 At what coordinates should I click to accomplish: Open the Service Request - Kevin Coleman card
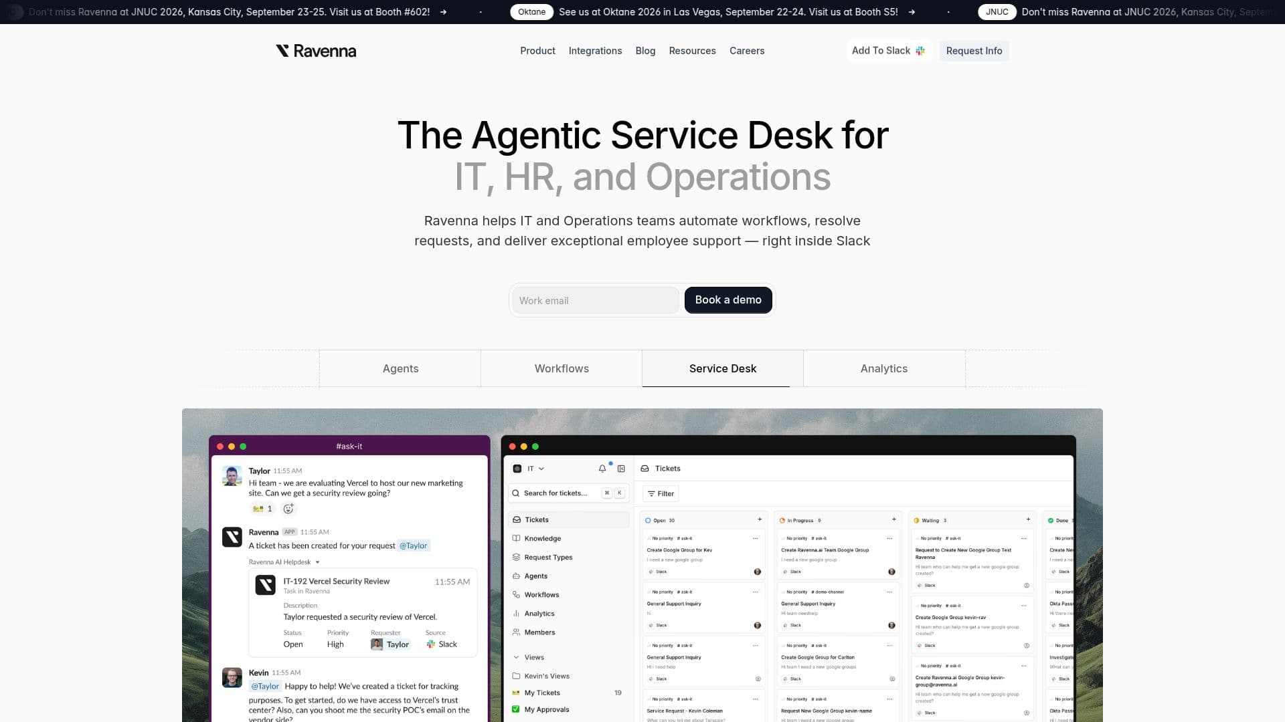coord(703,707)
